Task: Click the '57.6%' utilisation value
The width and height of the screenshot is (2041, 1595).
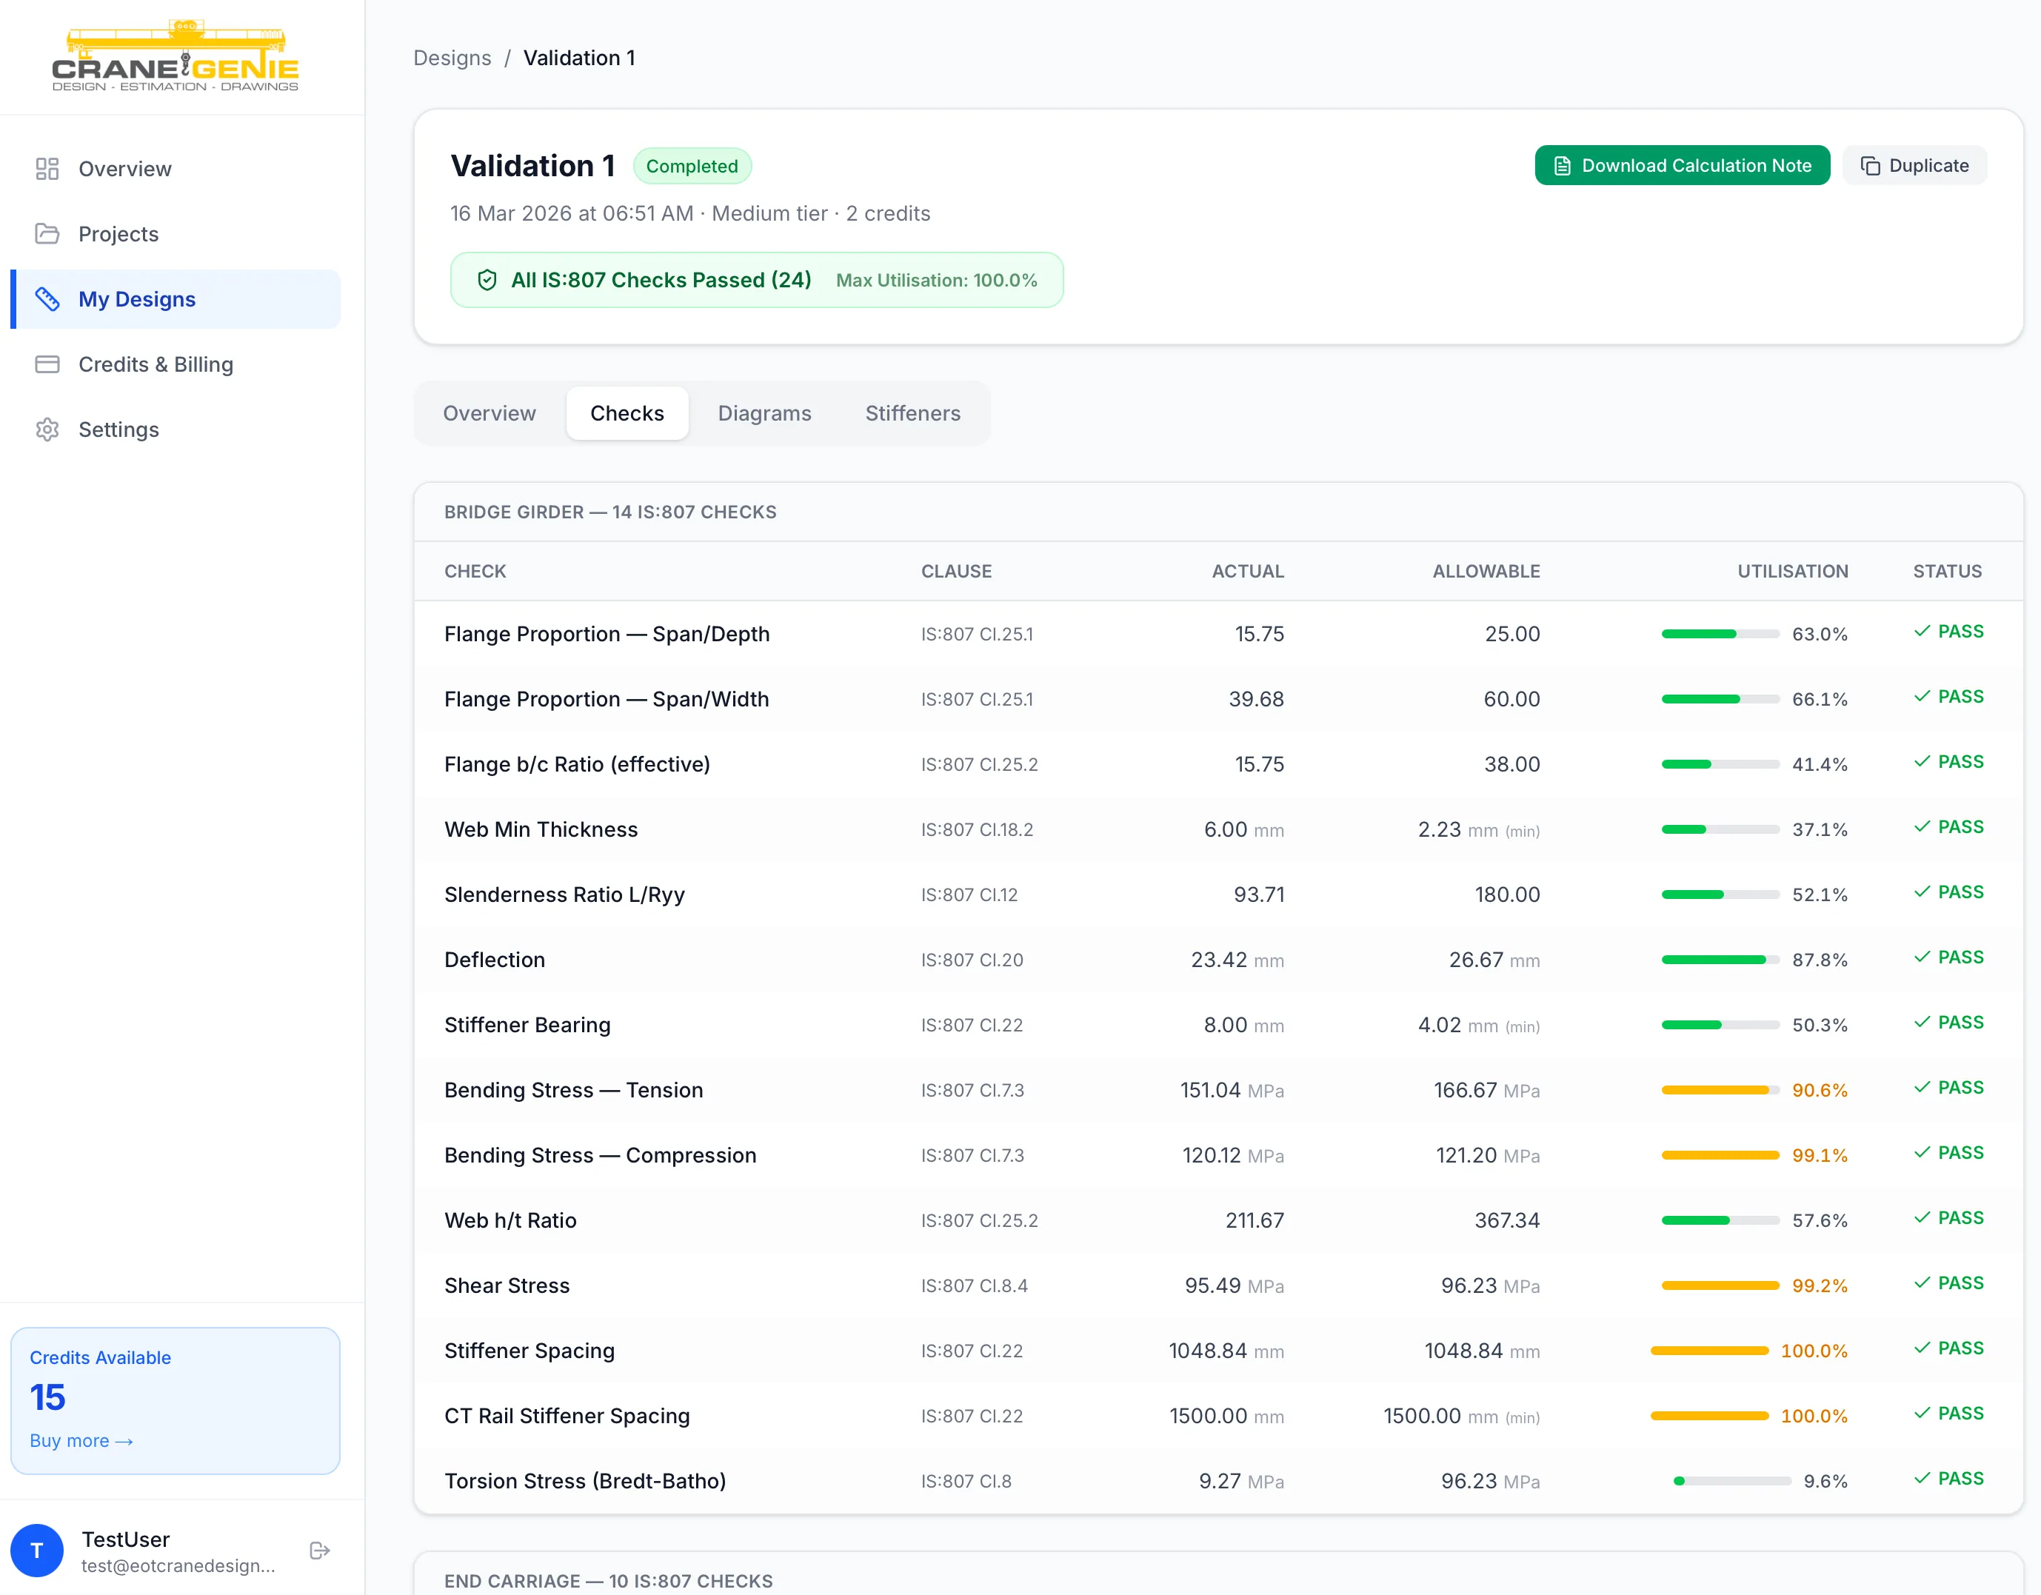Action: pyautogui.click(x=1820, y=1220)
